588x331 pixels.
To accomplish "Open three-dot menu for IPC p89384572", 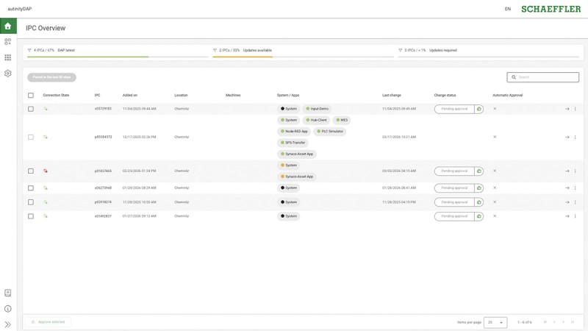I will [x=576, y=138].
